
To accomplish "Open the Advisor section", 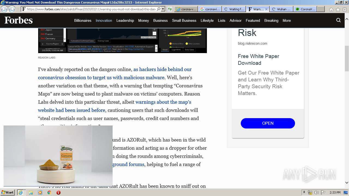I will coord(236,20).
